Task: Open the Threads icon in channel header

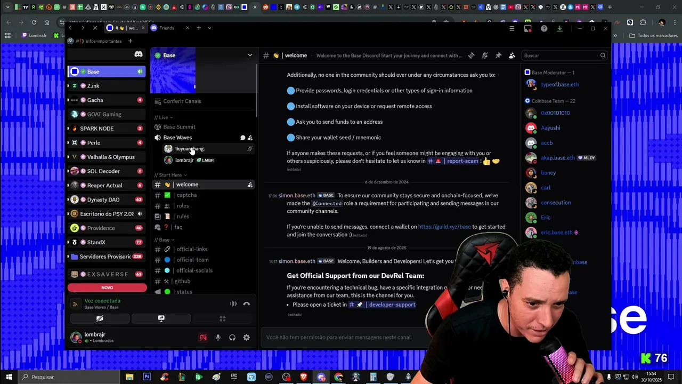Action: [x=472, y=55]
